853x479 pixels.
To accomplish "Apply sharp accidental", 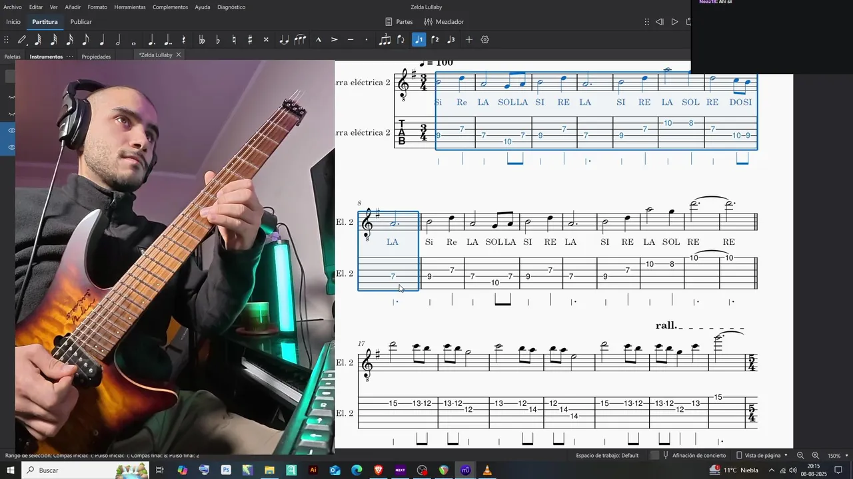I will coord(250,40).
